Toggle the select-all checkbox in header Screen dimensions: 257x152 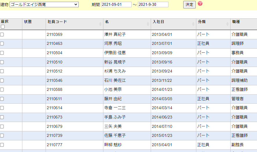click(3, 27)
